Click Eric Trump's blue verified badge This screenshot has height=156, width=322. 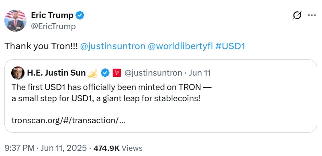click(x=80, y=15)
